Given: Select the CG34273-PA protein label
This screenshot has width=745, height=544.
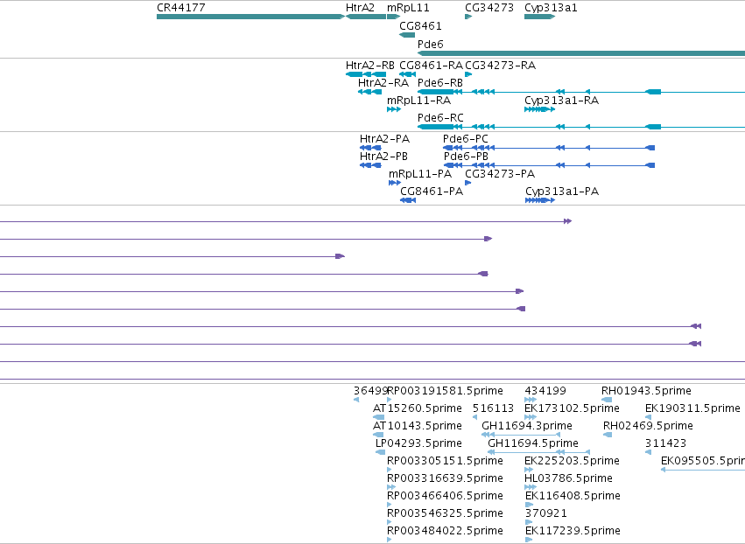Looking at the screenshot, I should point(500,174).
